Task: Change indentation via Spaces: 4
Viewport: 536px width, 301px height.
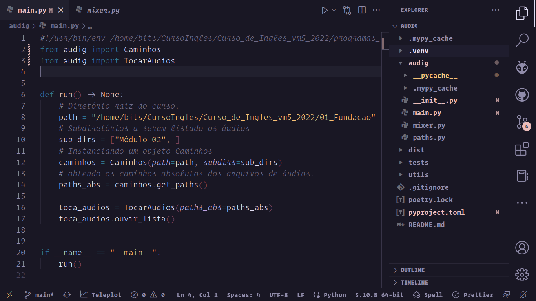Action: pos(244,295)
